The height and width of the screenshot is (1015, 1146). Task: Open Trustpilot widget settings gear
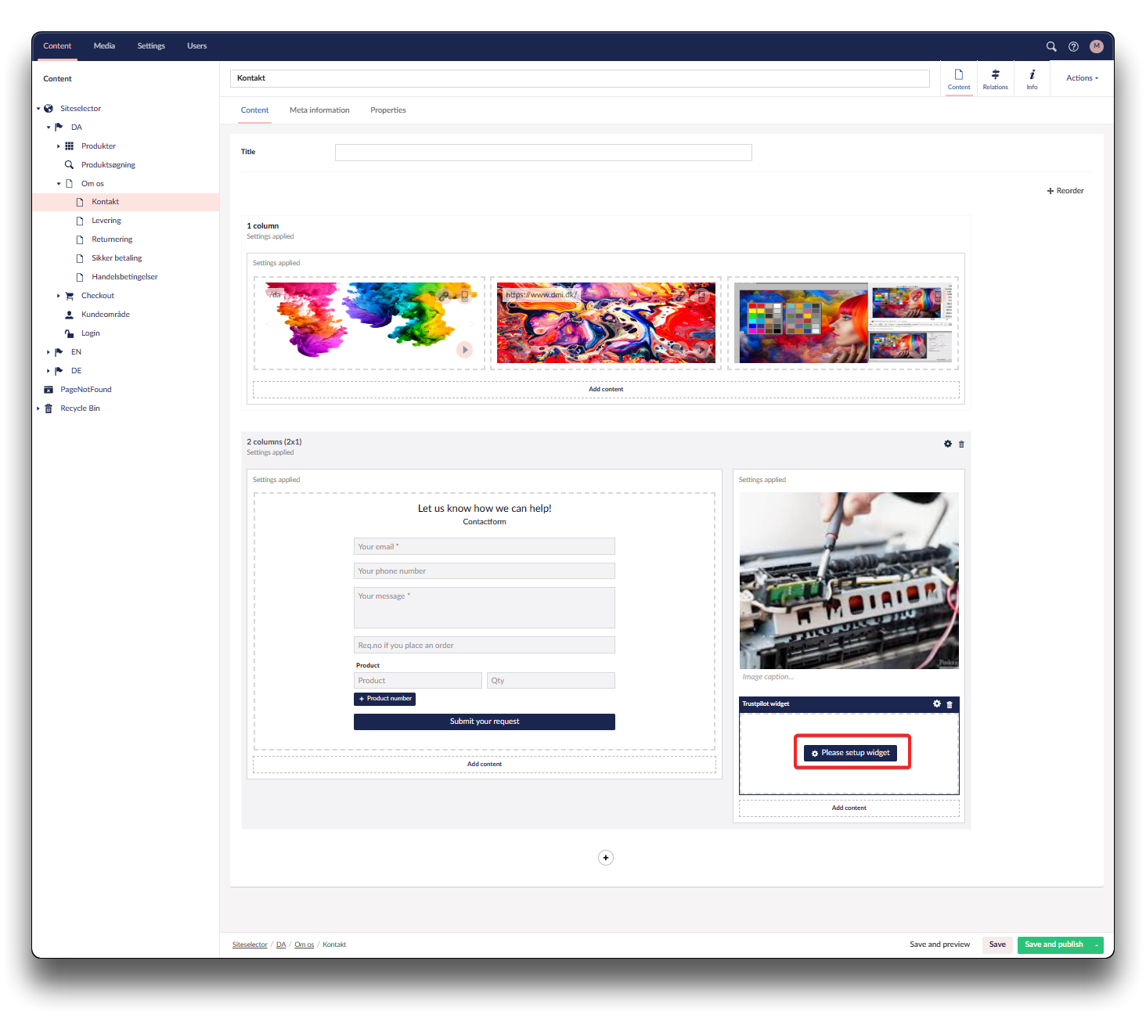click(937, 704)
